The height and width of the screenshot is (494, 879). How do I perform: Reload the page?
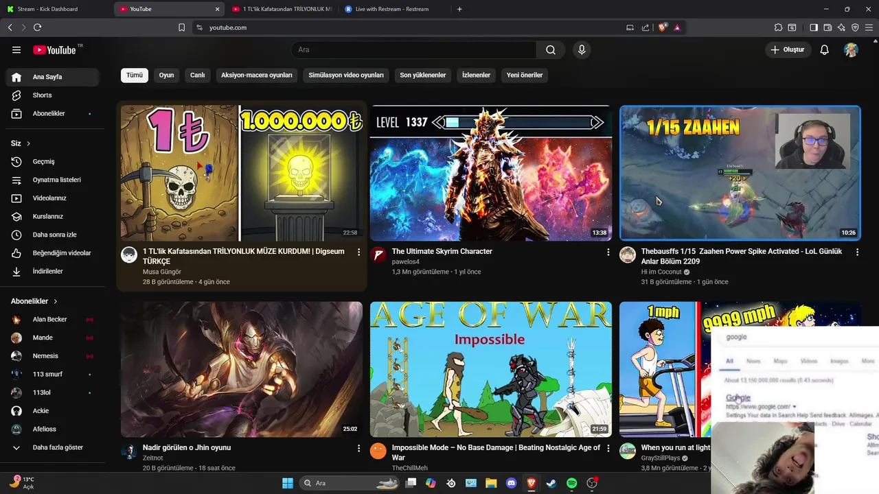(x=37, y=27)
